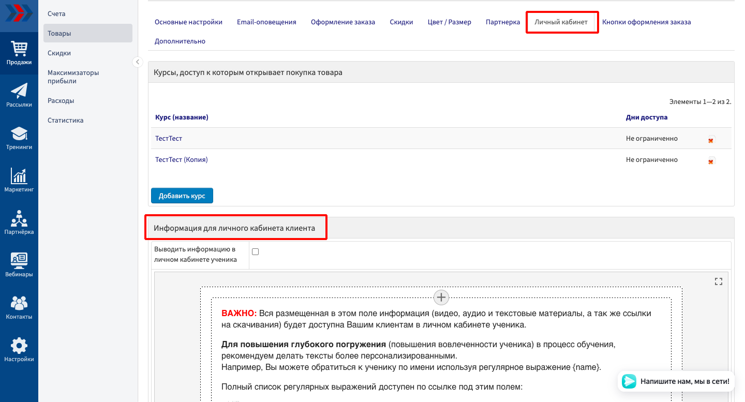
Task: Open the Контакты people section
Action: (x=19, y=308)
